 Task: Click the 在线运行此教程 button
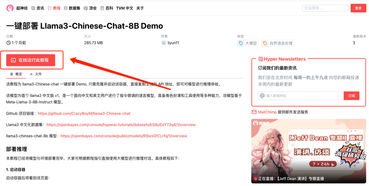pyautogui.click(x=31, y=60)
